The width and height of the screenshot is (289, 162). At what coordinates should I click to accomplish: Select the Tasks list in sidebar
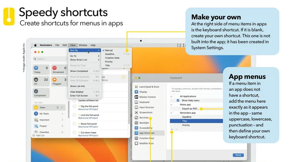tap(49, 107)
